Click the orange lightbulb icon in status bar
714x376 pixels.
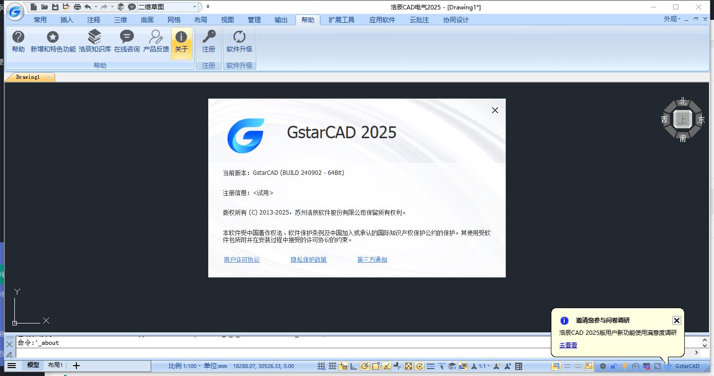[x=625, y=366]
